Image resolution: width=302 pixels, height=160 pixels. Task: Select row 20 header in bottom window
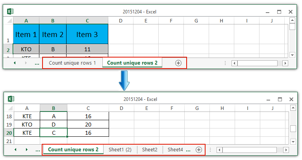8,132
